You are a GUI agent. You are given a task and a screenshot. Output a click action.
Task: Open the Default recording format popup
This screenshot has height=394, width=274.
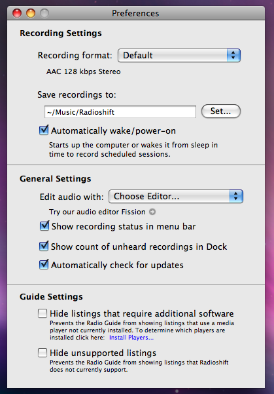(179, 55)
